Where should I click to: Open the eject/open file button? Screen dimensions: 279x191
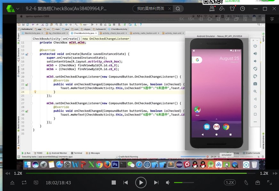pos(12,182)
